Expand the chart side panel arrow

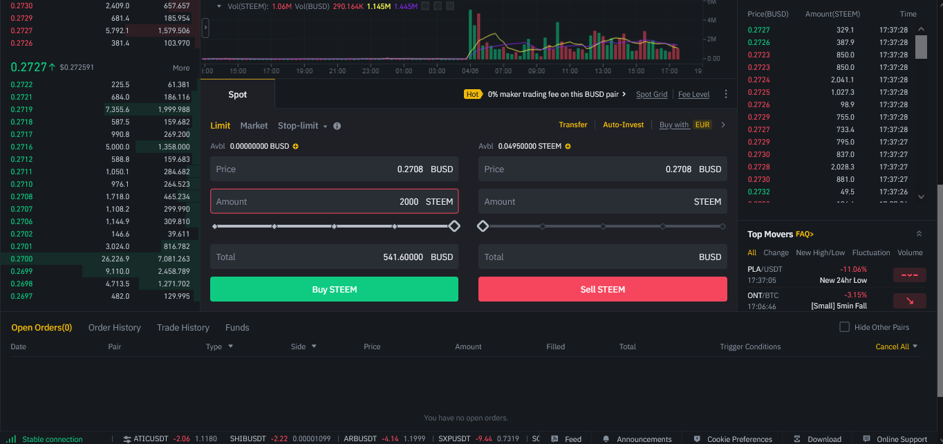pos(205,28)
